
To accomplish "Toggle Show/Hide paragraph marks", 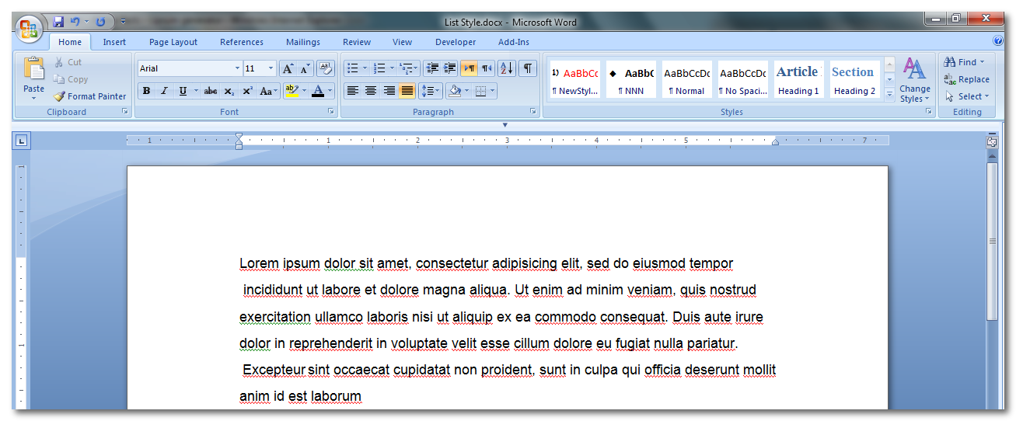I will tap(528, 68).
